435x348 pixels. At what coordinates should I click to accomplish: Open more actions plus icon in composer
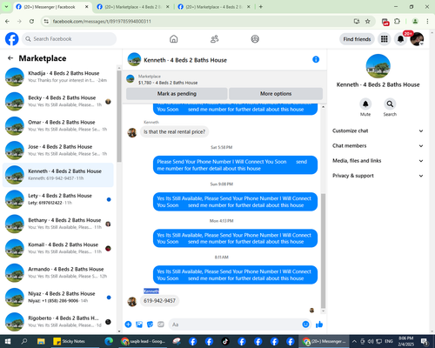pos(128,325)
